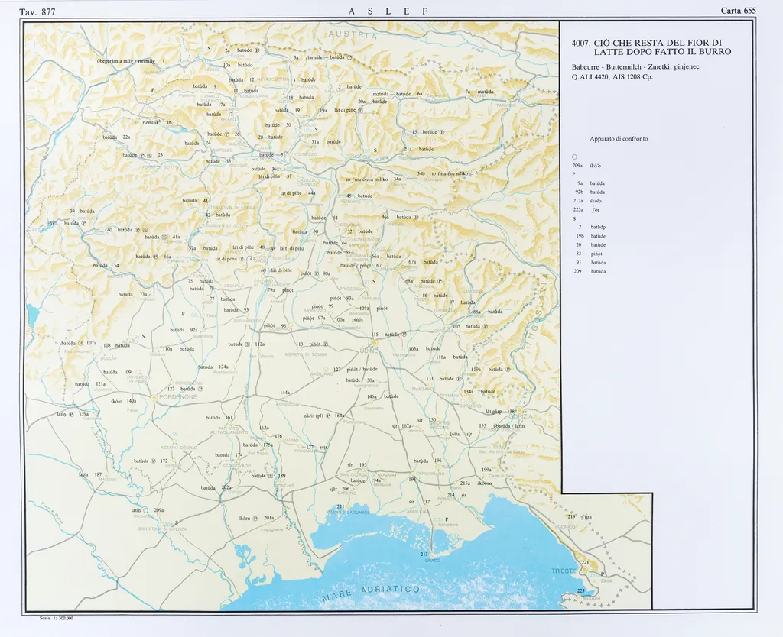Click the blue lake on the western edge

(x=31, y=315)
